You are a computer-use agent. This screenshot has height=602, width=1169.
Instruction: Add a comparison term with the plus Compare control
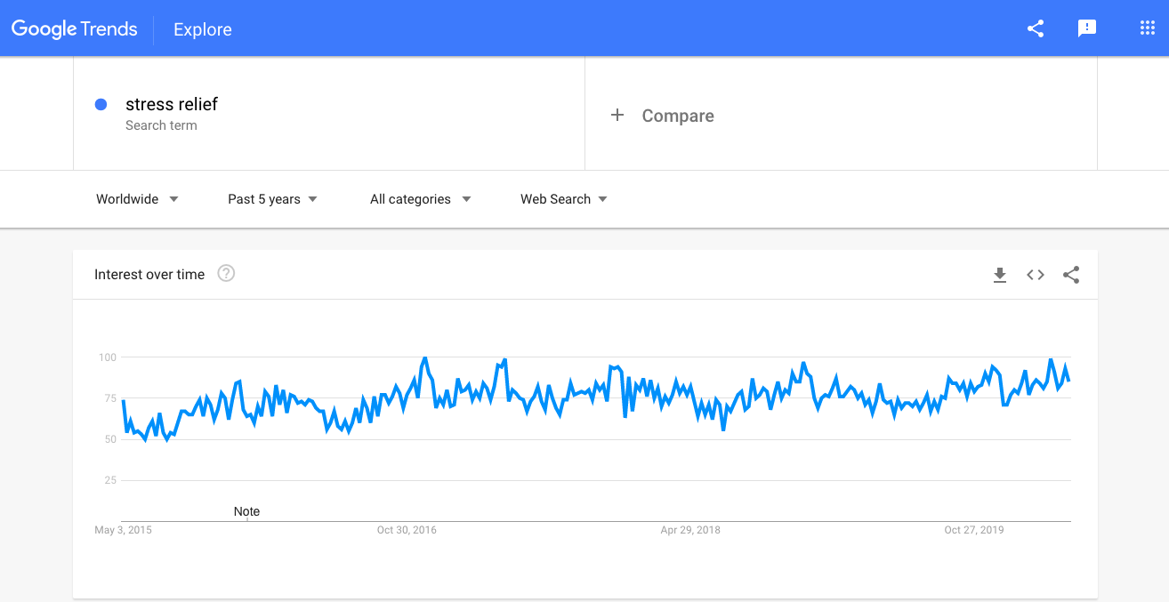662,115
